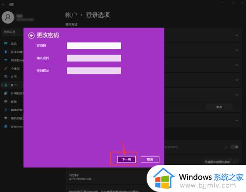Open the 从睡眠中唤醒电脑时 dropdown
The image size is (246, 192).
tap(220, 162)
